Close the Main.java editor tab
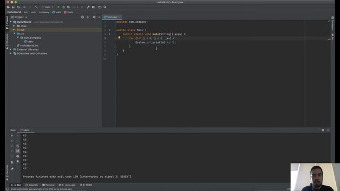The height and width of the screenshot is (191, 340). (120, 17)
